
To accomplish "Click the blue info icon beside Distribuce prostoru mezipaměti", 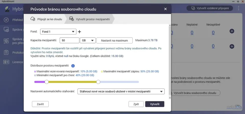I will pos(73,66).
